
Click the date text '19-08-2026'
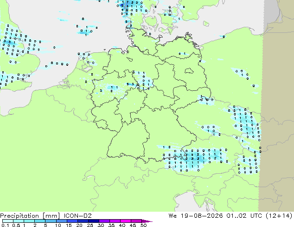[x=202, y=216]
